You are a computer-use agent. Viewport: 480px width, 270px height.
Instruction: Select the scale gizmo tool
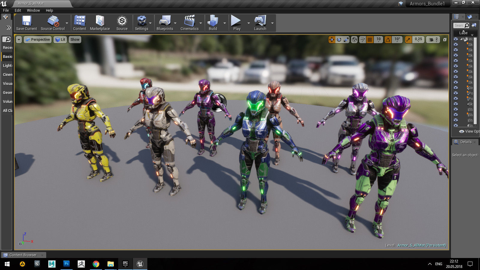346,40
